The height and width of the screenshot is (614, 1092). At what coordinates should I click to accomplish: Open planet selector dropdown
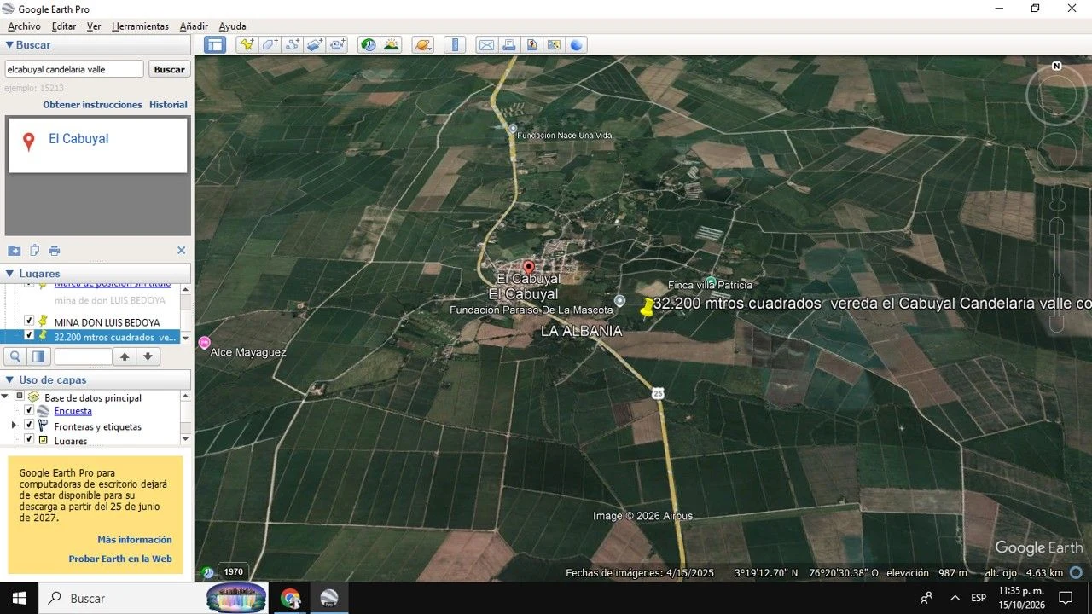tap(423, 44)
